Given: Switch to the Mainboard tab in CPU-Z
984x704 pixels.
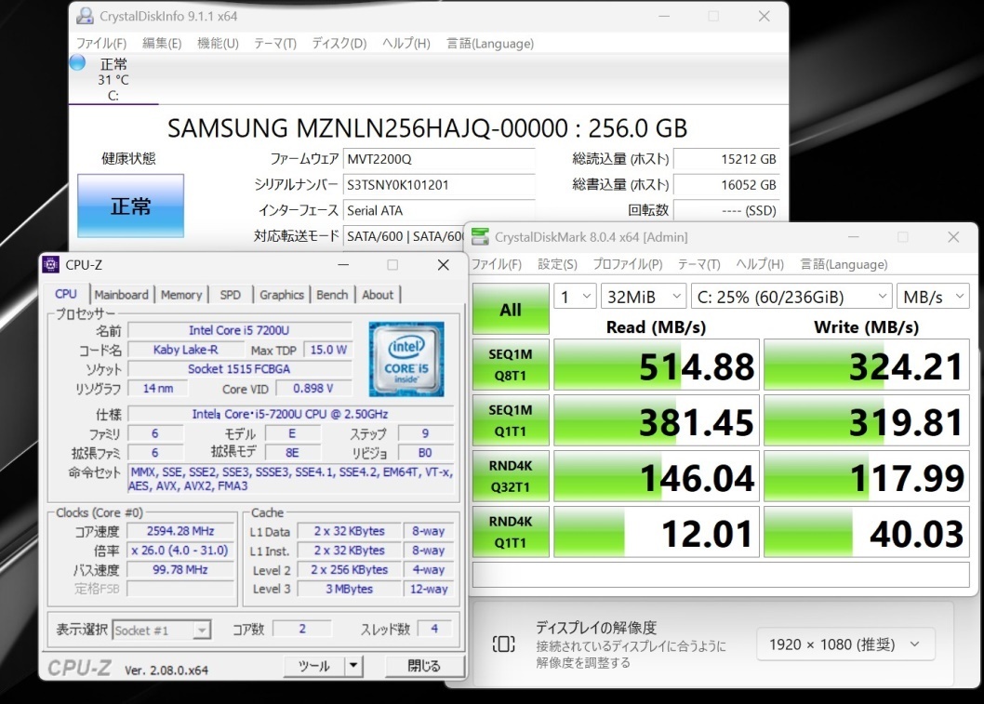Looking at the screenshot, I should pyautogui.click(x=122, y=294).
